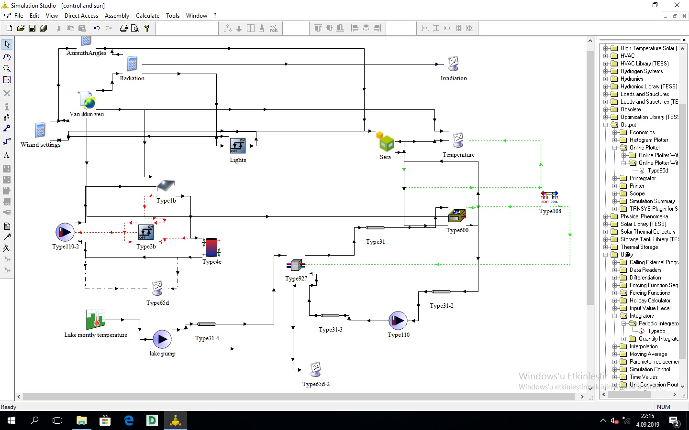Select the Type4c storage tank component
689x430 pixels.
click(x=211, y=247)
